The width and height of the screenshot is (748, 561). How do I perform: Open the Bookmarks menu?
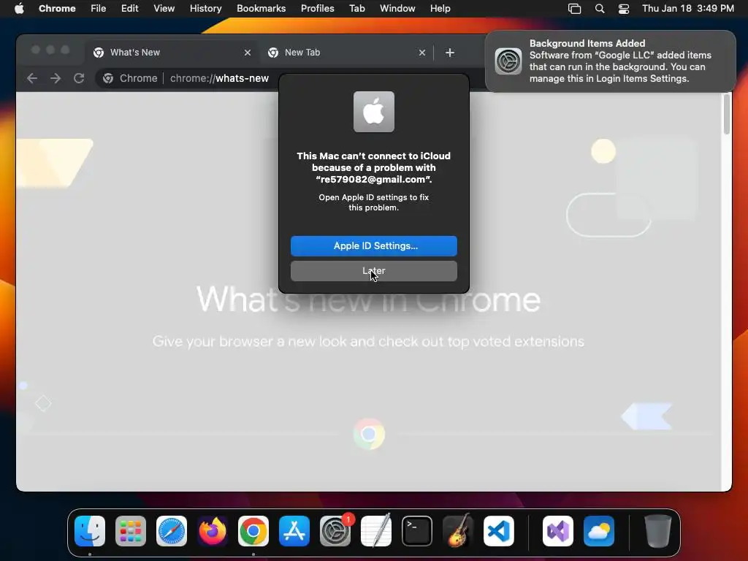[x=262, y=9]
